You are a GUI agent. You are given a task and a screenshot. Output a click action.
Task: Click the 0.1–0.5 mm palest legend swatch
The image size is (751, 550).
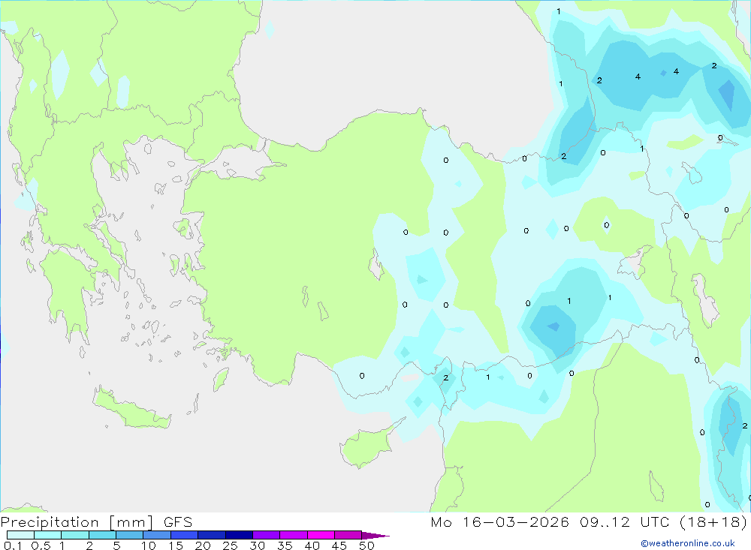pyautogui.click(x=20, y=535)
